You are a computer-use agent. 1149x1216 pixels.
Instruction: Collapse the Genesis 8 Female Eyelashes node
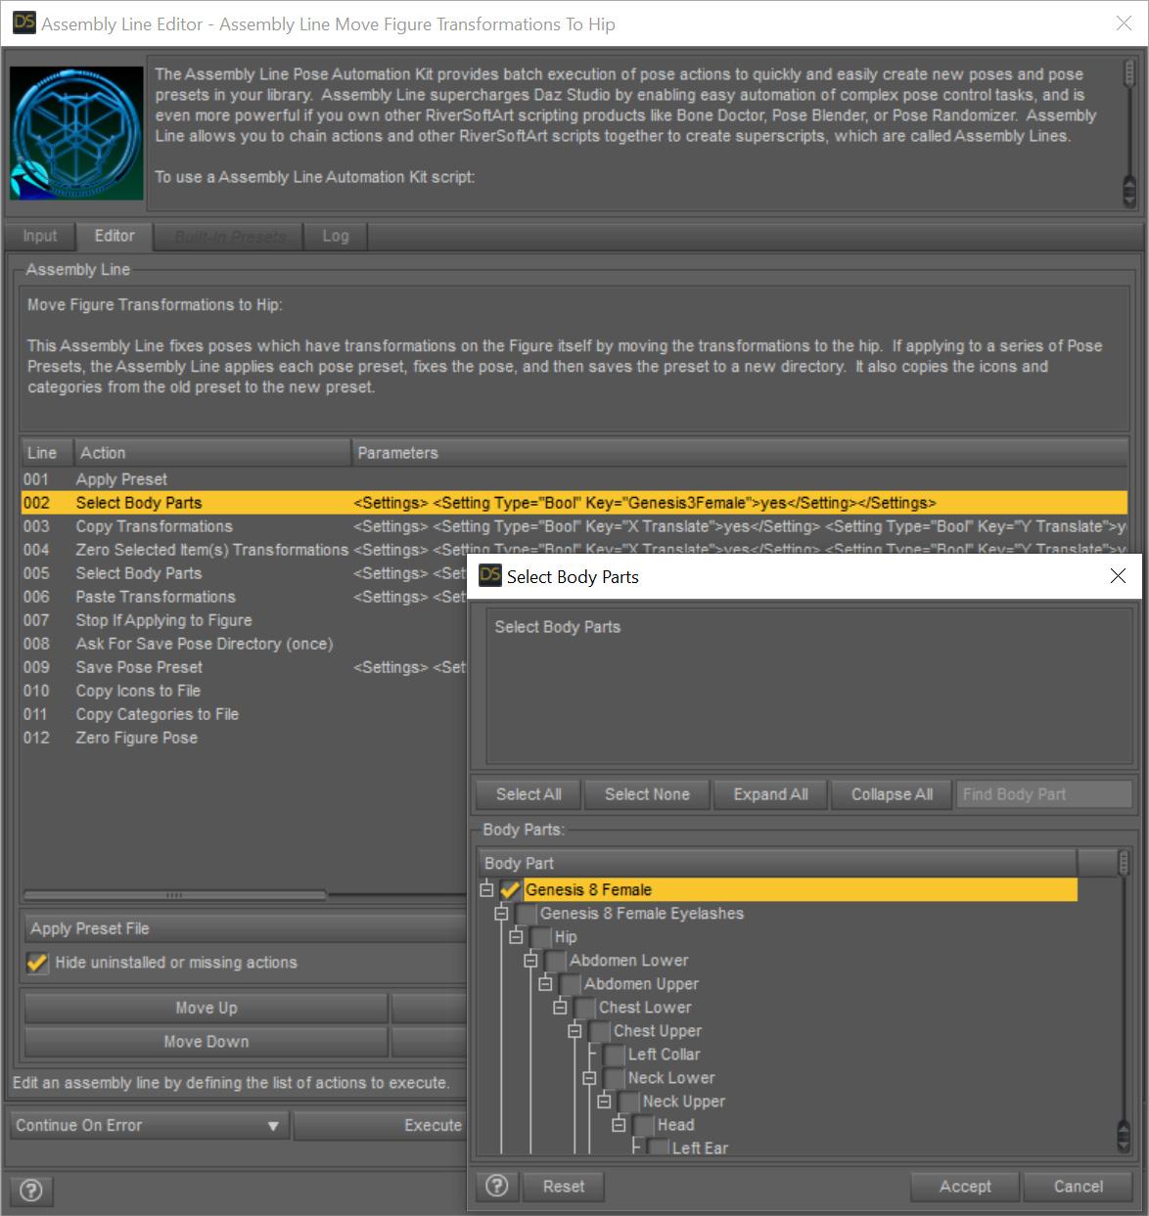pos(502,913)
